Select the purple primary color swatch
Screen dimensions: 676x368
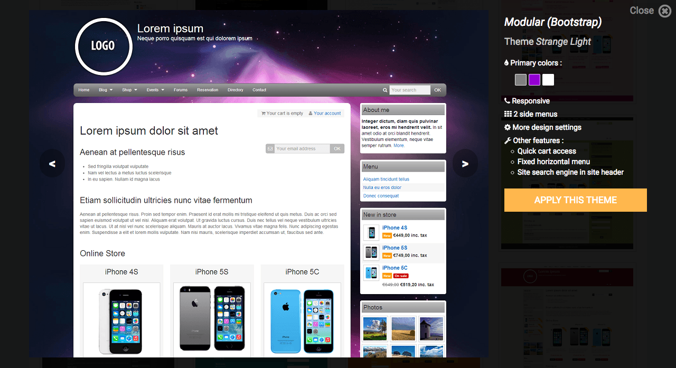pos(534,80)
